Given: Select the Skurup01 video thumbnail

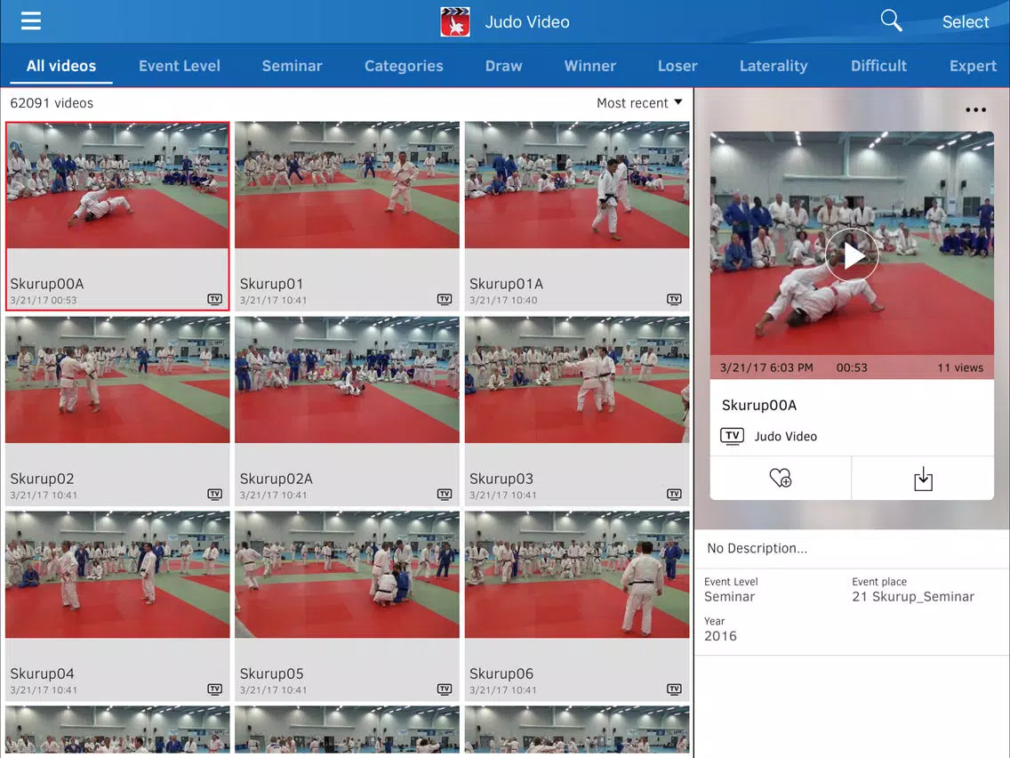Looking at the screenshot, I should (x=347, y=186).
